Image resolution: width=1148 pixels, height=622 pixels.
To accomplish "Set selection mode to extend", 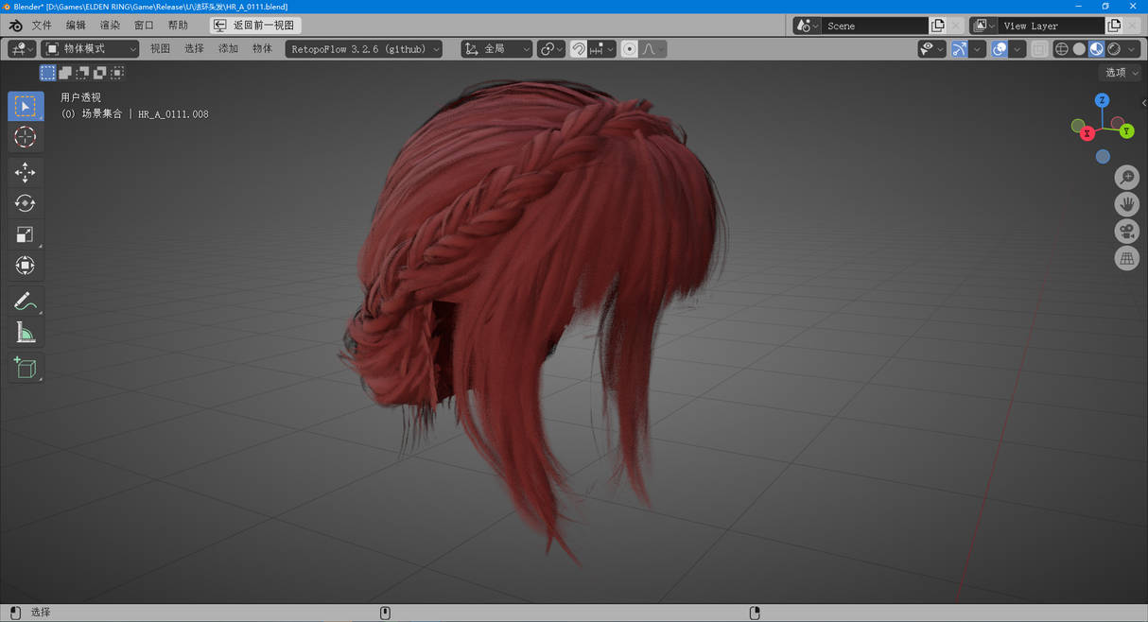I will pyautogui.click(x=65, y=73).
